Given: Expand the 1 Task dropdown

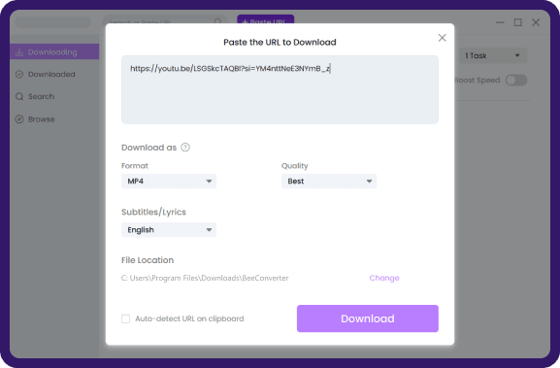Looking at the screenshot, I should point(493,55).
